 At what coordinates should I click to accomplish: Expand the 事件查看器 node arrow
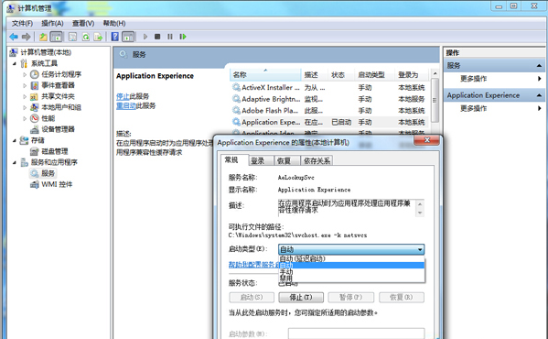pyautogui.click(x=25, y=85)
